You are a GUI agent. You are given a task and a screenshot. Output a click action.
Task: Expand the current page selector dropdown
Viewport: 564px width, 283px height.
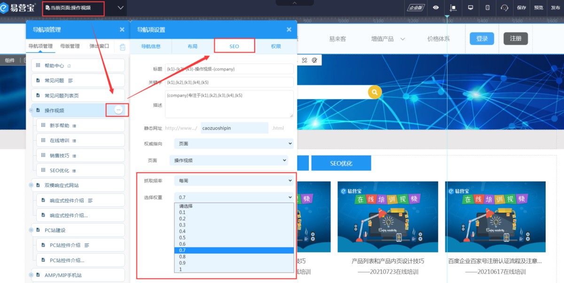121,8
